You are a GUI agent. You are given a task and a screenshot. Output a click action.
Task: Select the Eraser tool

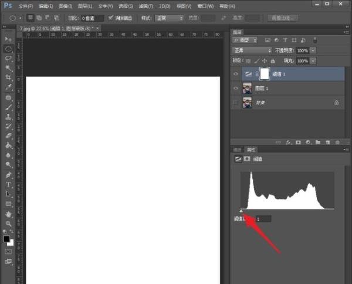click(x=8, y=136)
